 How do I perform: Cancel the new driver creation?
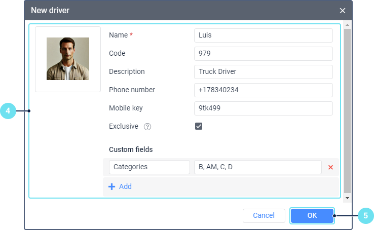264,216
